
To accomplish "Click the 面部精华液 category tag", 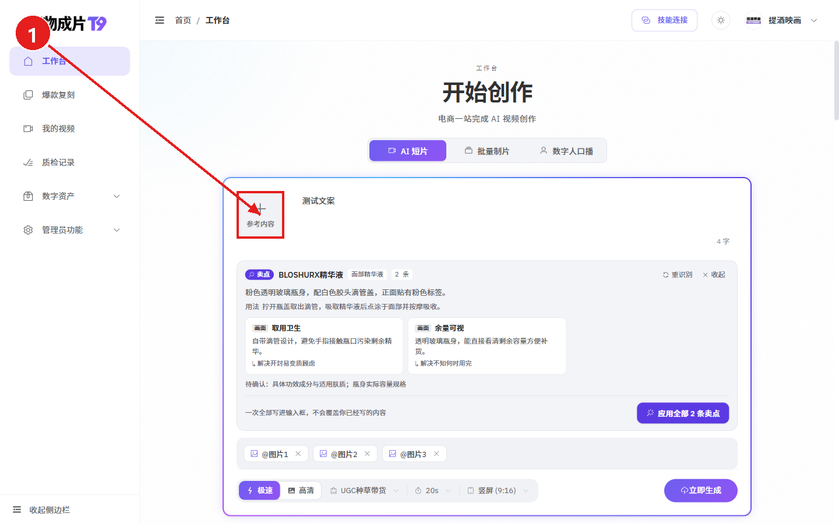I will click(x=367, y=274).
